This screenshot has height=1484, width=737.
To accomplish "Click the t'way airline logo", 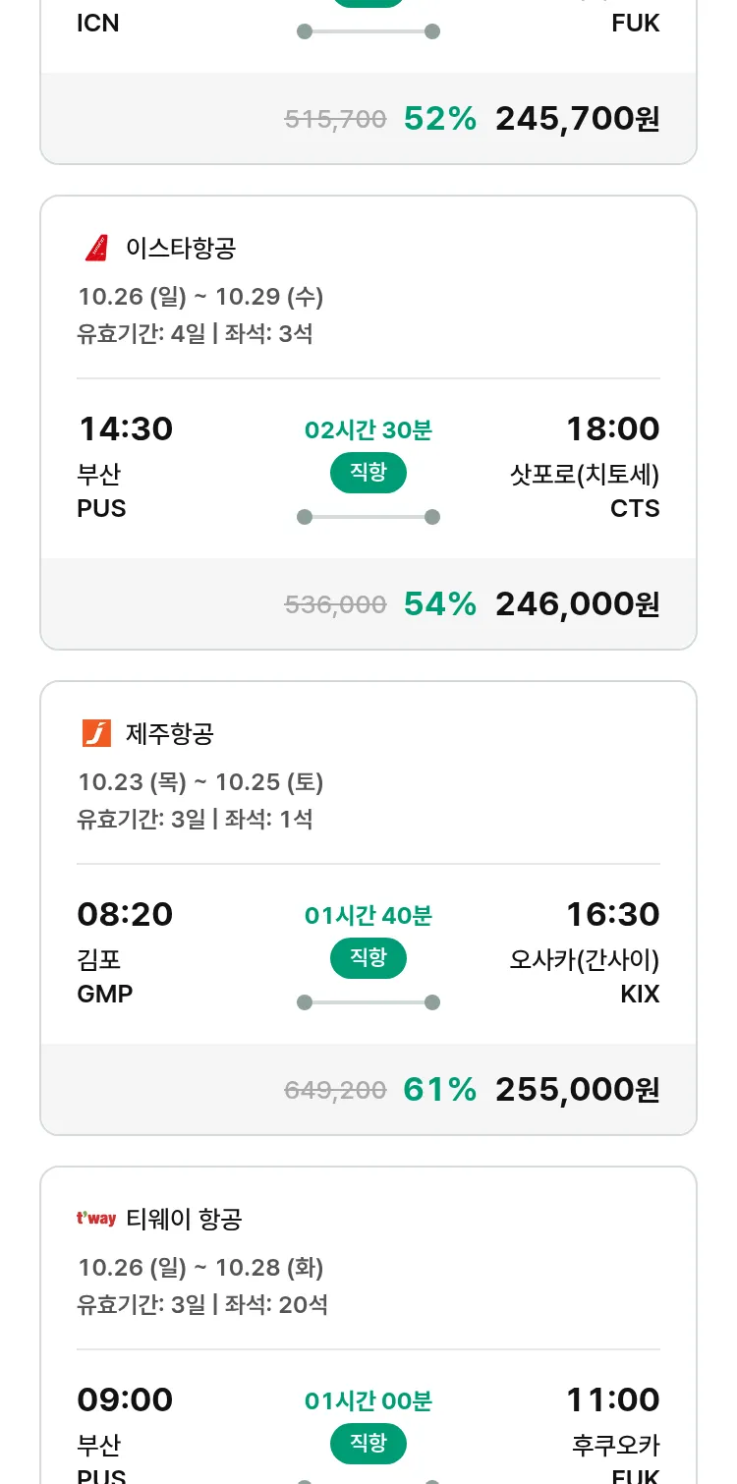I will coord(96,1219).
